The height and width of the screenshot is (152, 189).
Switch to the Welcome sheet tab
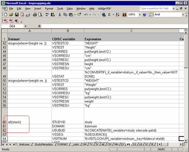[x=24, y=144]
